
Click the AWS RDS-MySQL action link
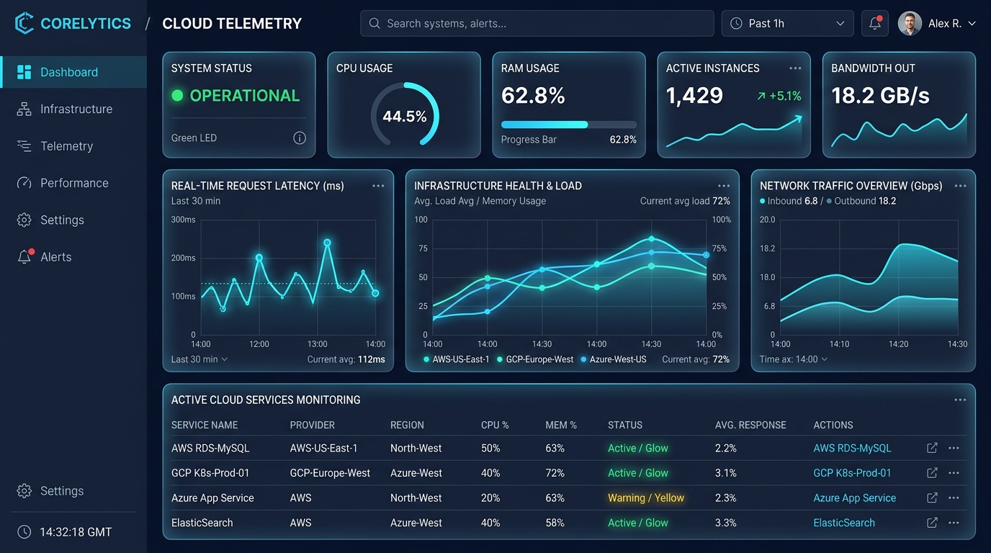pos(852,448)
